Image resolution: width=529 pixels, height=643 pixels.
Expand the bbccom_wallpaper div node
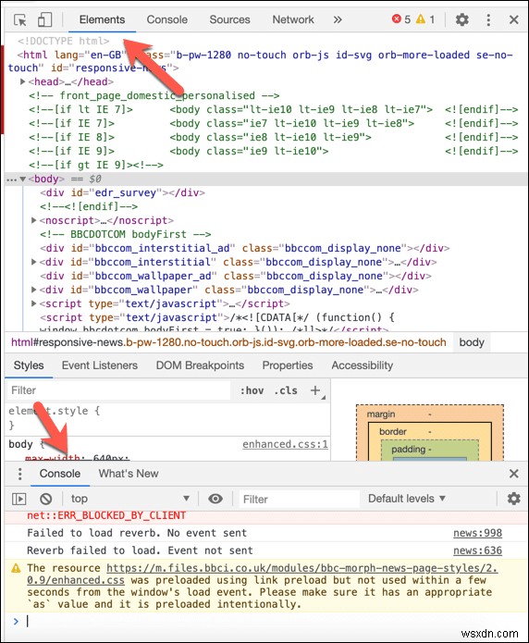[34, 290]
